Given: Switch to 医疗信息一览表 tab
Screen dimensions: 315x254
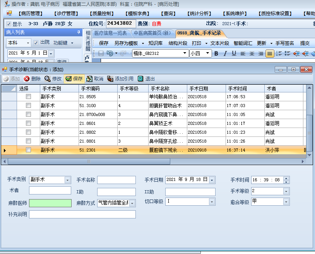Looking at the screenshot, I should tap(110, 33).
